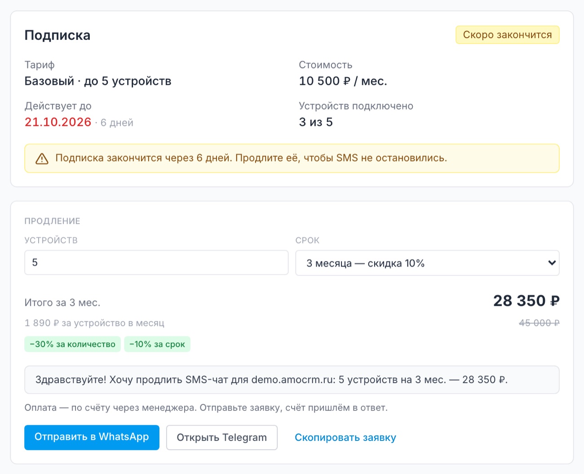Click the 'СРОК' dropdown label
The height and width of the screenshot is (474, 584).
coord(308,240)
